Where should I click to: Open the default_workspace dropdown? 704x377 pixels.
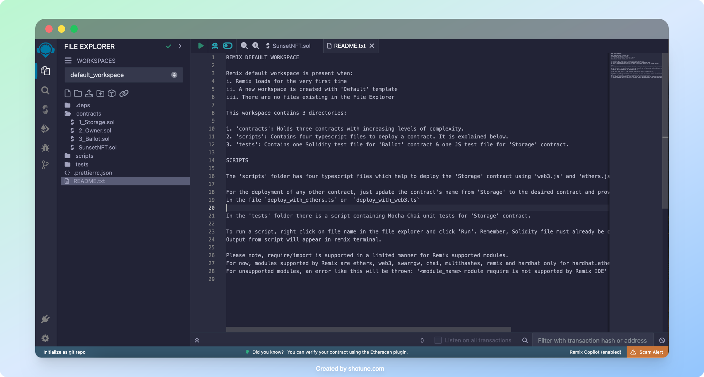point(124,75)
